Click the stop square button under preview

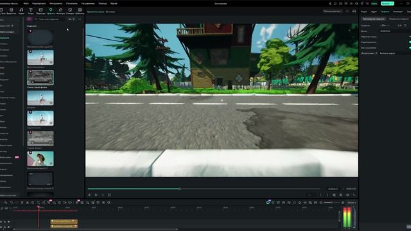(x=109, y=195)
